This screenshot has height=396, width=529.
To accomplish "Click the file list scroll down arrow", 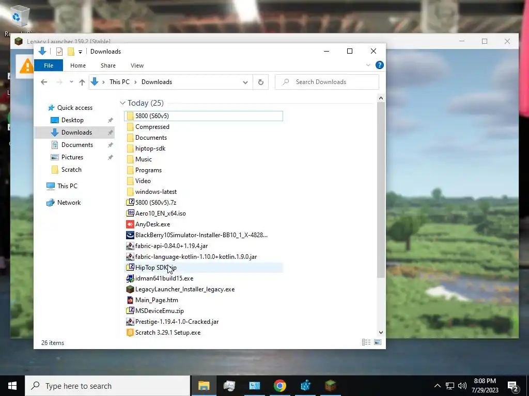I will (x=381, y=333).
